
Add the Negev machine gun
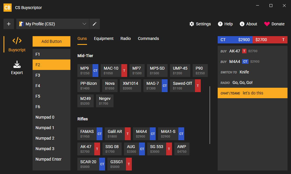[105, 101]
